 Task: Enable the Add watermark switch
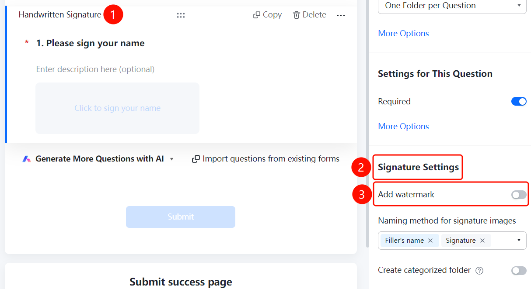coord(519,195)
